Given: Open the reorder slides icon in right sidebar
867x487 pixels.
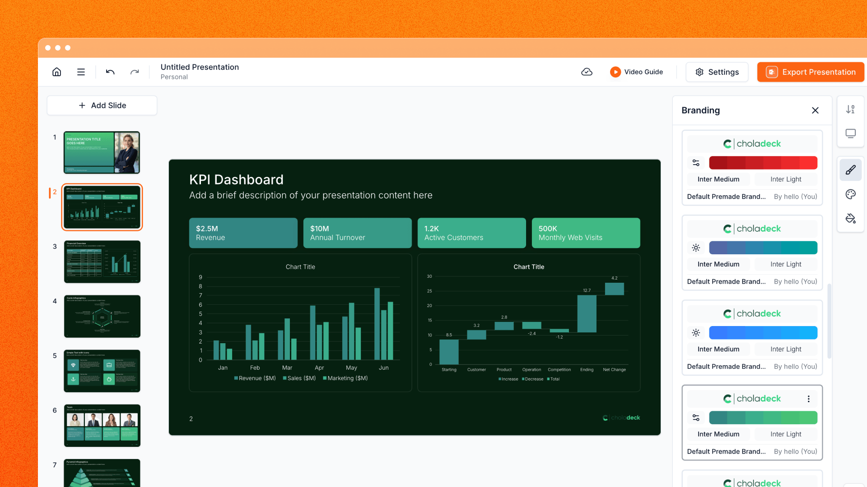Looking at the screenshot, I should pos(851,110).
